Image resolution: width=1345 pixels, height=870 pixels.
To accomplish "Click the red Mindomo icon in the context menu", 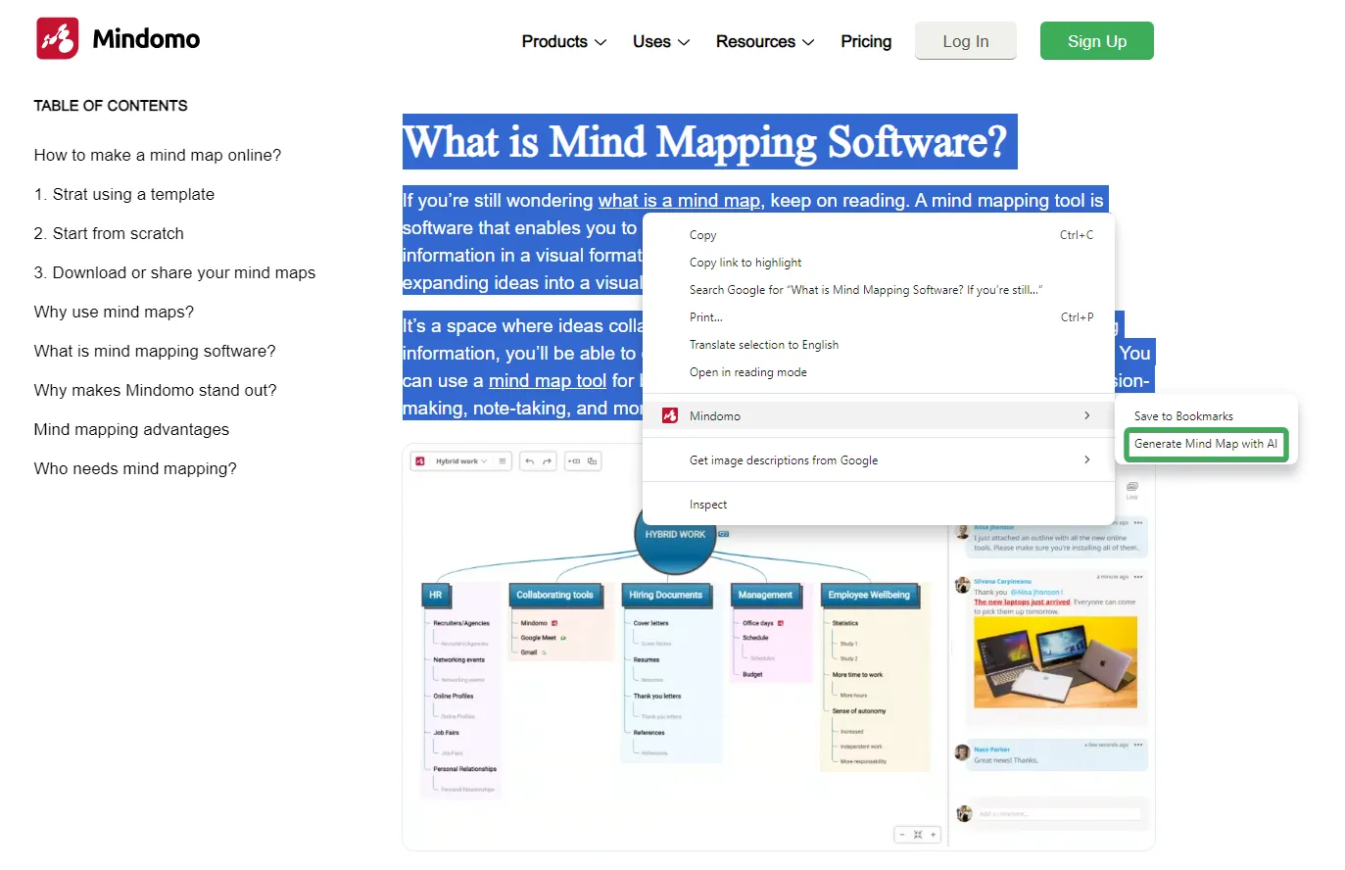I will pyautogui.click(x=670, y=415).
